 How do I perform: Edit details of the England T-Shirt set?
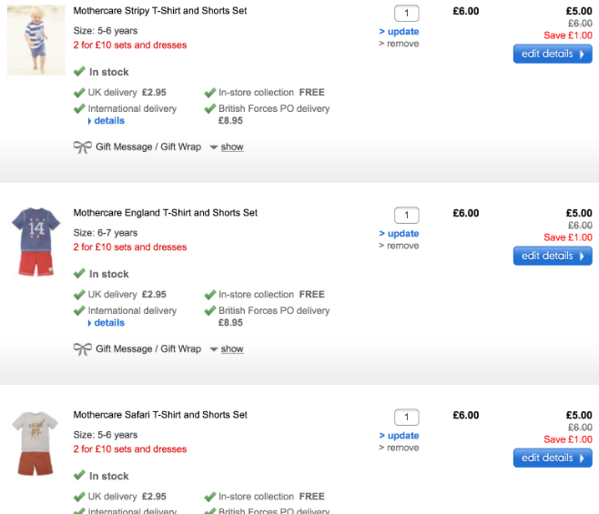552,256
